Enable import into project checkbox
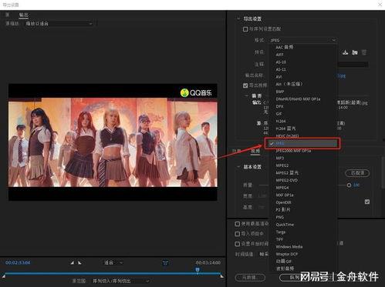This screenshot has width=385, height=287. pyautogui.click(x=238, y=234)
